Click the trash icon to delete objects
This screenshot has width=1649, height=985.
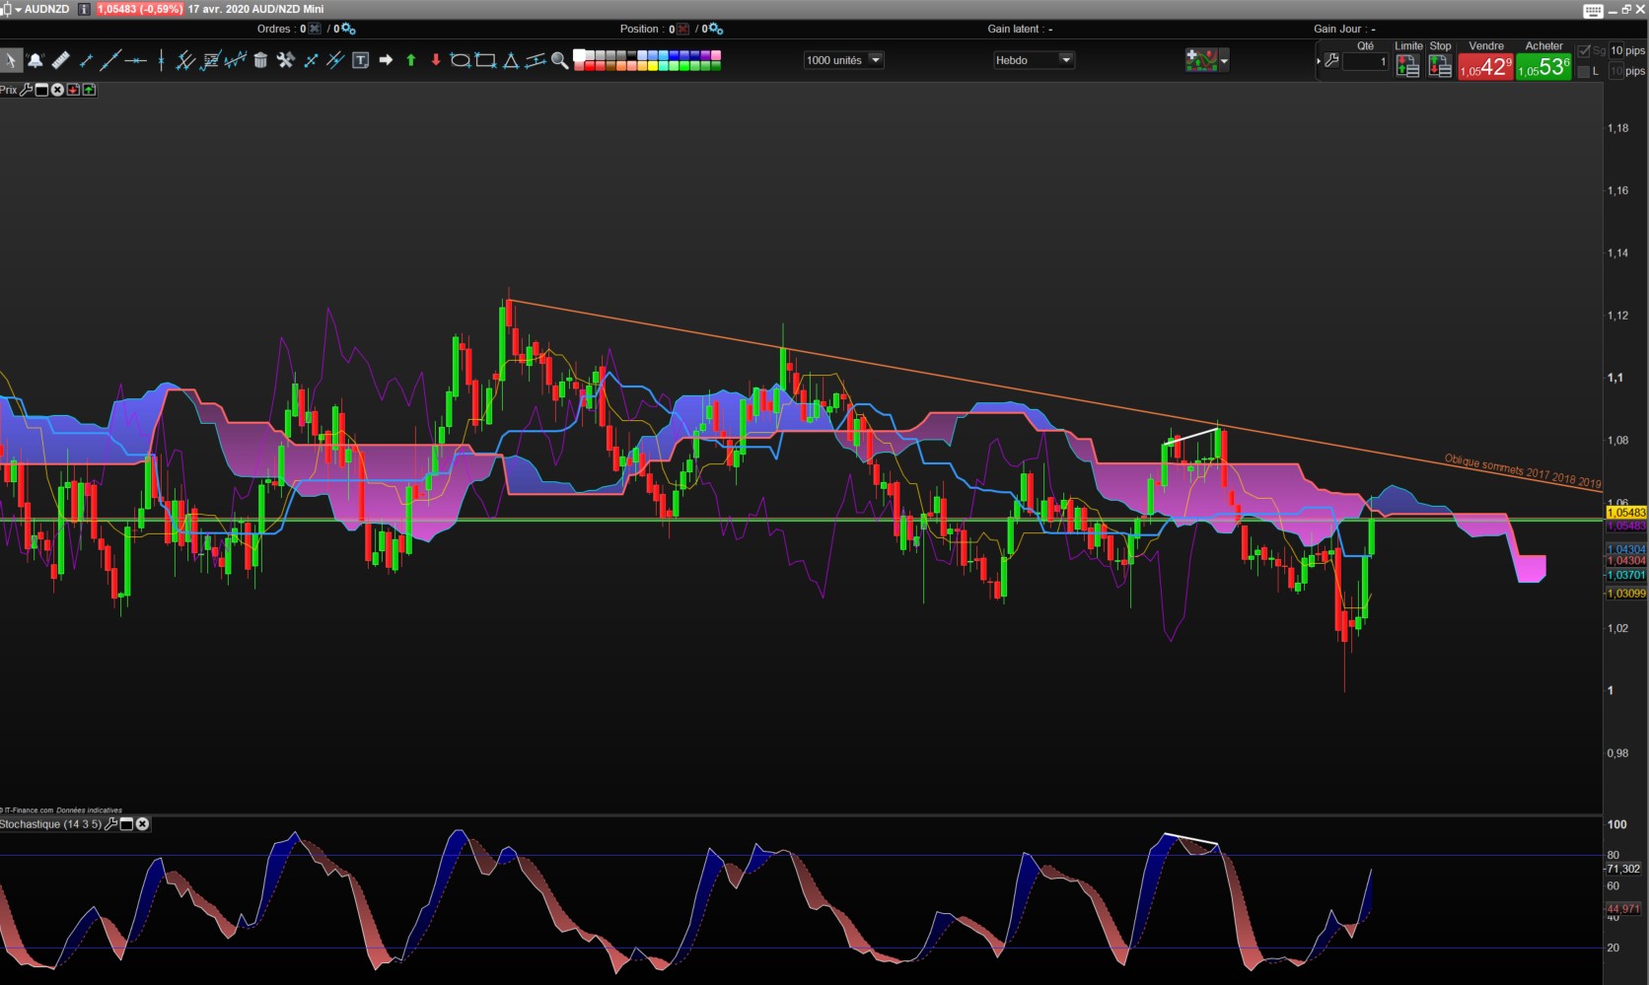(x=260, y=61)
